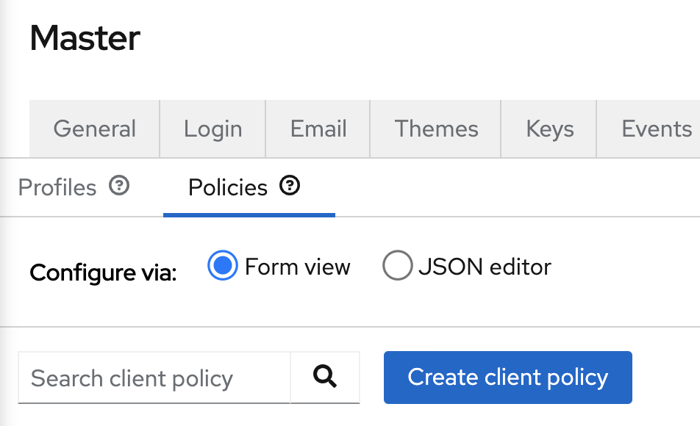
Task: Select the Form view radio button
Action: pyautogui.click(x=222, y=265)
